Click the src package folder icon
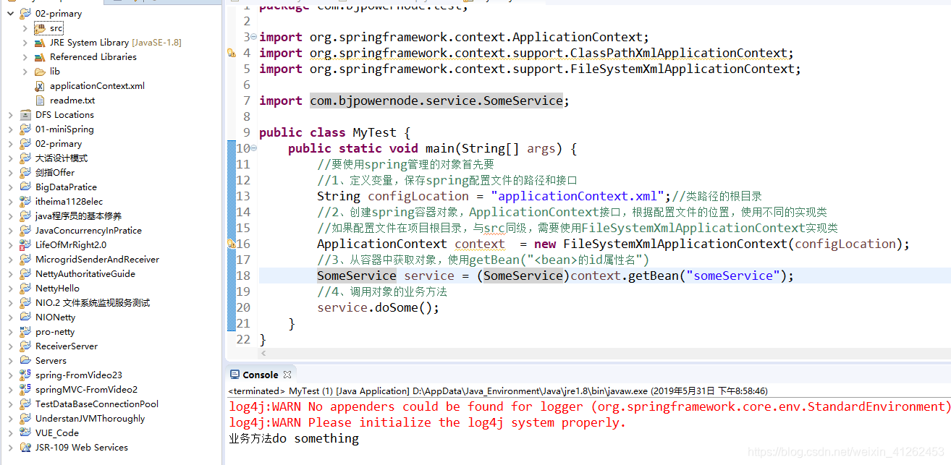This screenshot has height=465, width=951. pos(41,28)
